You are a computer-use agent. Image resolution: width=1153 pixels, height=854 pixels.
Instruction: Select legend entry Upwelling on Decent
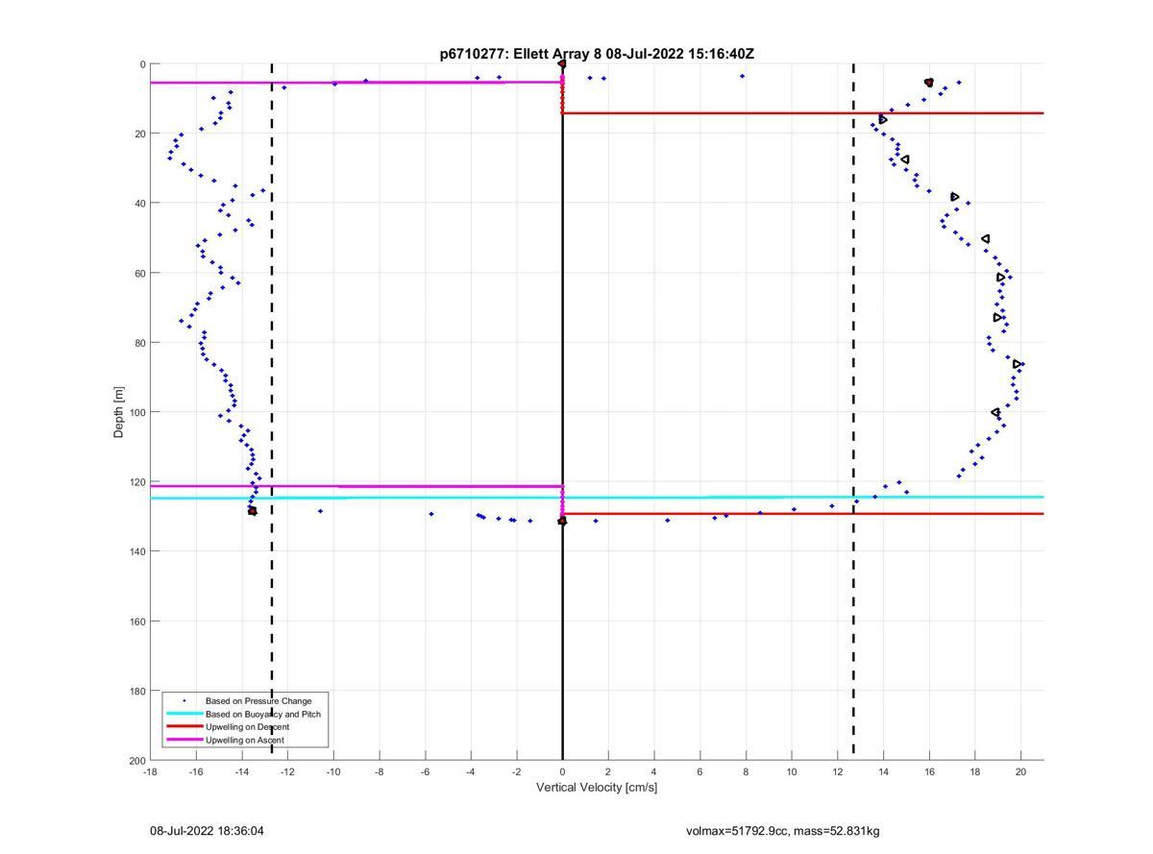coord(248,727)
